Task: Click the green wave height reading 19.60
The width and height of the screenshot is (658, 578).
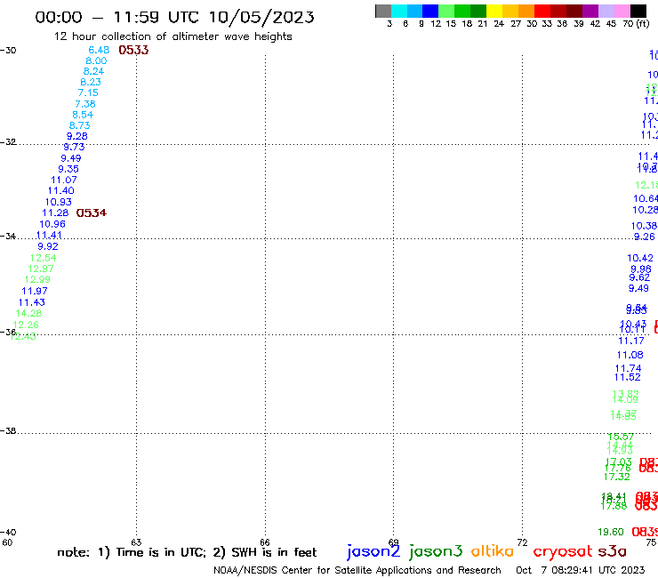Action: tap(611, 533)
